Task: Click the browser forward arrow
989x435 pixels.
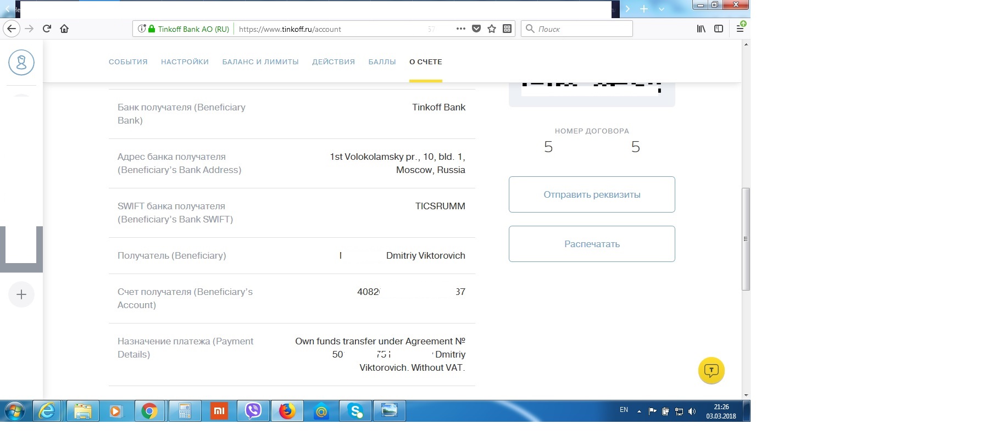Action: (29, 29)
